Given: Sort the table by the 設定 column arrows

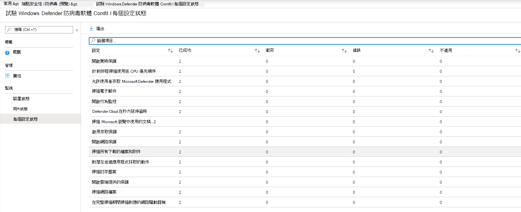Looking at the screenshot, I should (170, 51).
